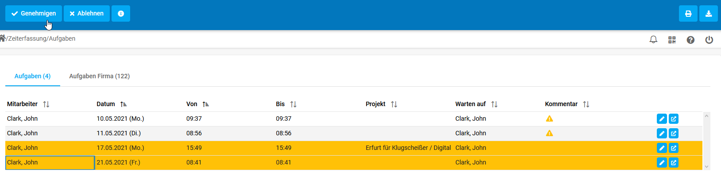This screenshot has height=172, width=721.
Task: Open the 17.05.2021 entry in new window
Action: (x=673, y=148)
